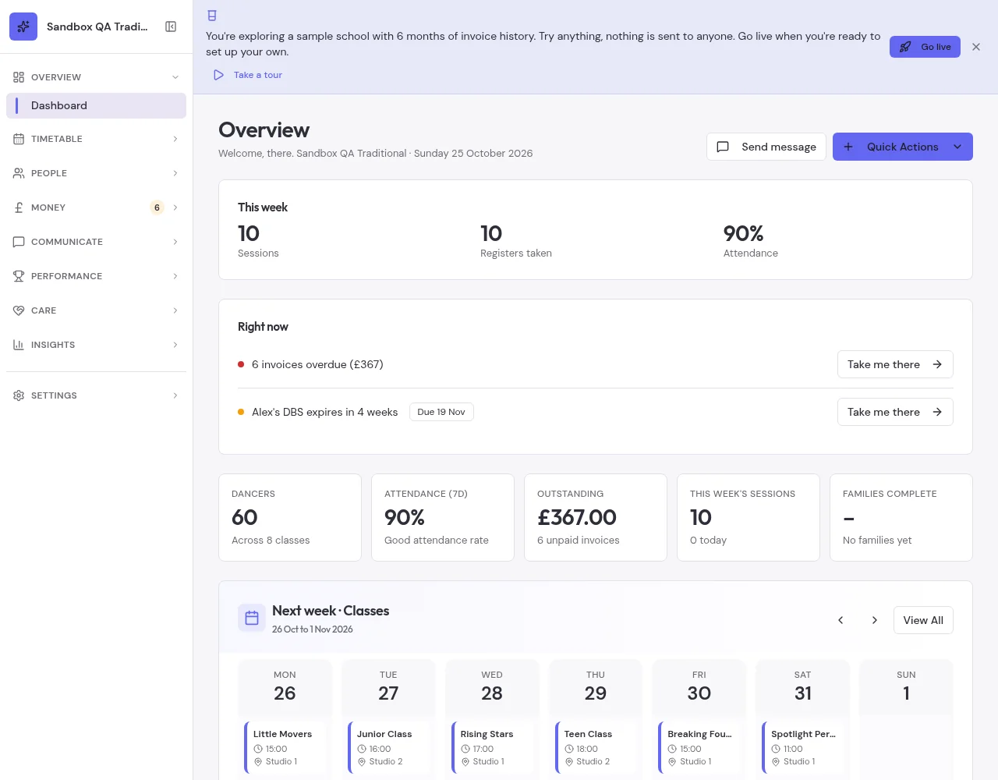998x780 pixels.
Task: Click the plus icon in Quick Actions
Action: (x=848, y=147)
